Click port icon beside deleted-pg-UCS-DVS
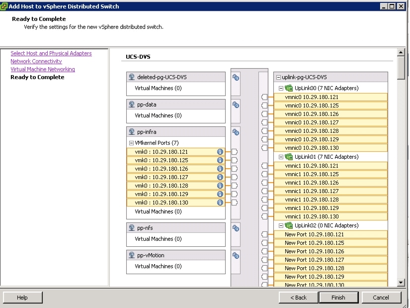Screen dimensions: 410x308 point(236,77)
